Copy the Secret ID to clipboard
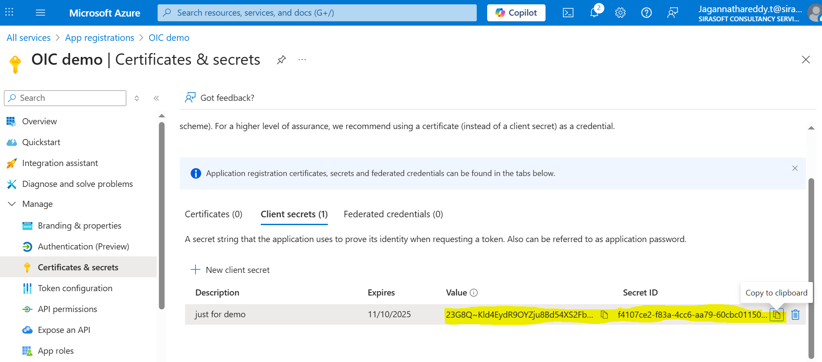822x362 pixels. pyautogui.click(x=777, y=315)
